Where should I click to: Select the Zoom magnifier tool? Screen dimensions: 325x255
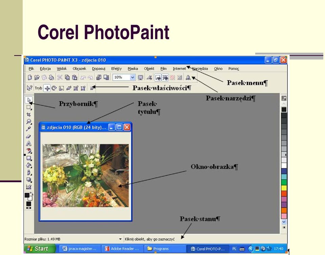(x=29, y=121)
